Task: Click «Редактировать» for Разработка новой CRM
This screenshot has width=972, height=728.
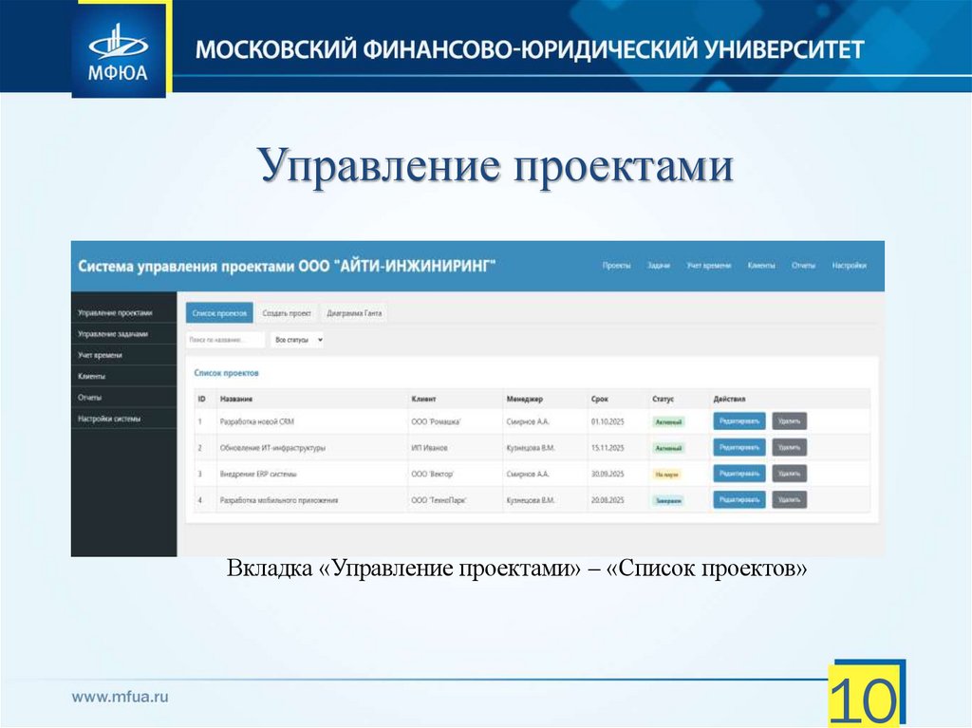Action: click(x=739, y=419)
